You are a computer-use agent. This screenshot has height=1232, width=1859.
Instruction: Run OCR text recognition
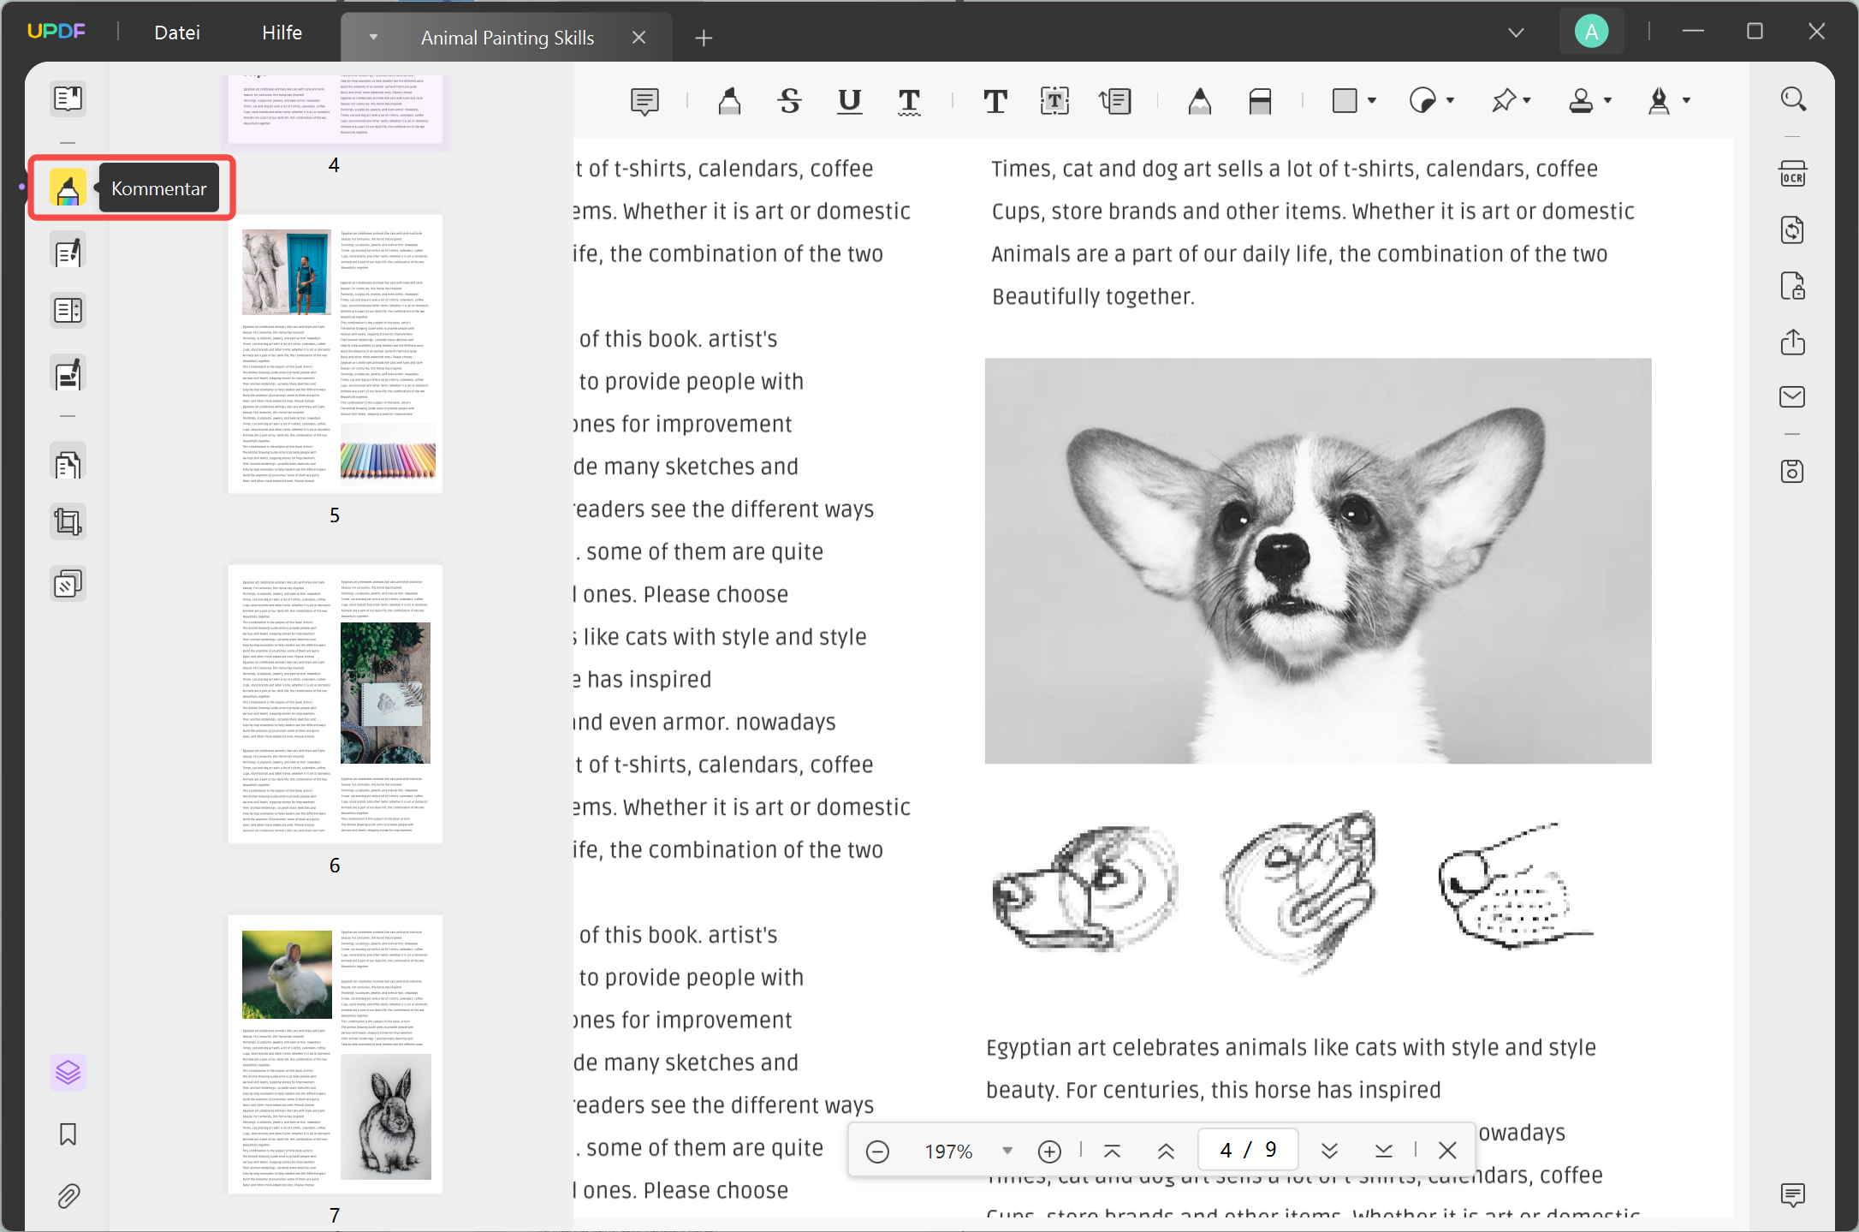pyautogui.click(x=1793, y=175)
